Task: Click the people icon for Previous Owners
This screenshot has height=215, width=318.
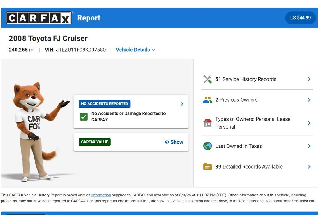Action: pyautogui.click(x=207, y=100)
